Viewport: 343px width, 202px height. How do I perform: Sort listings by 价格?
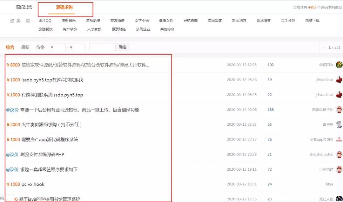pos(40,47)
